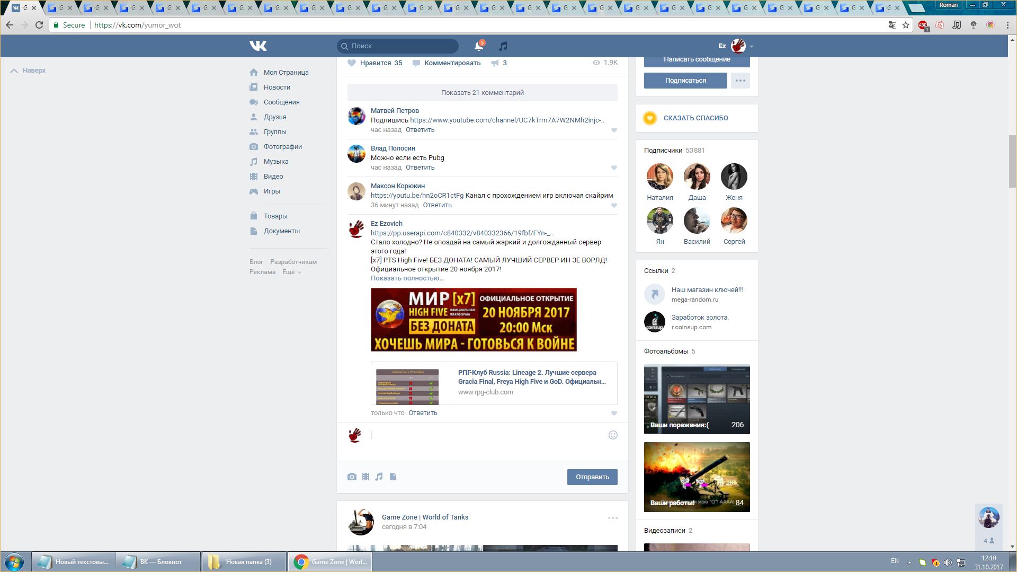Click the VK logo in header
This screenshot has width=1017, height=572.
point(258,46)
